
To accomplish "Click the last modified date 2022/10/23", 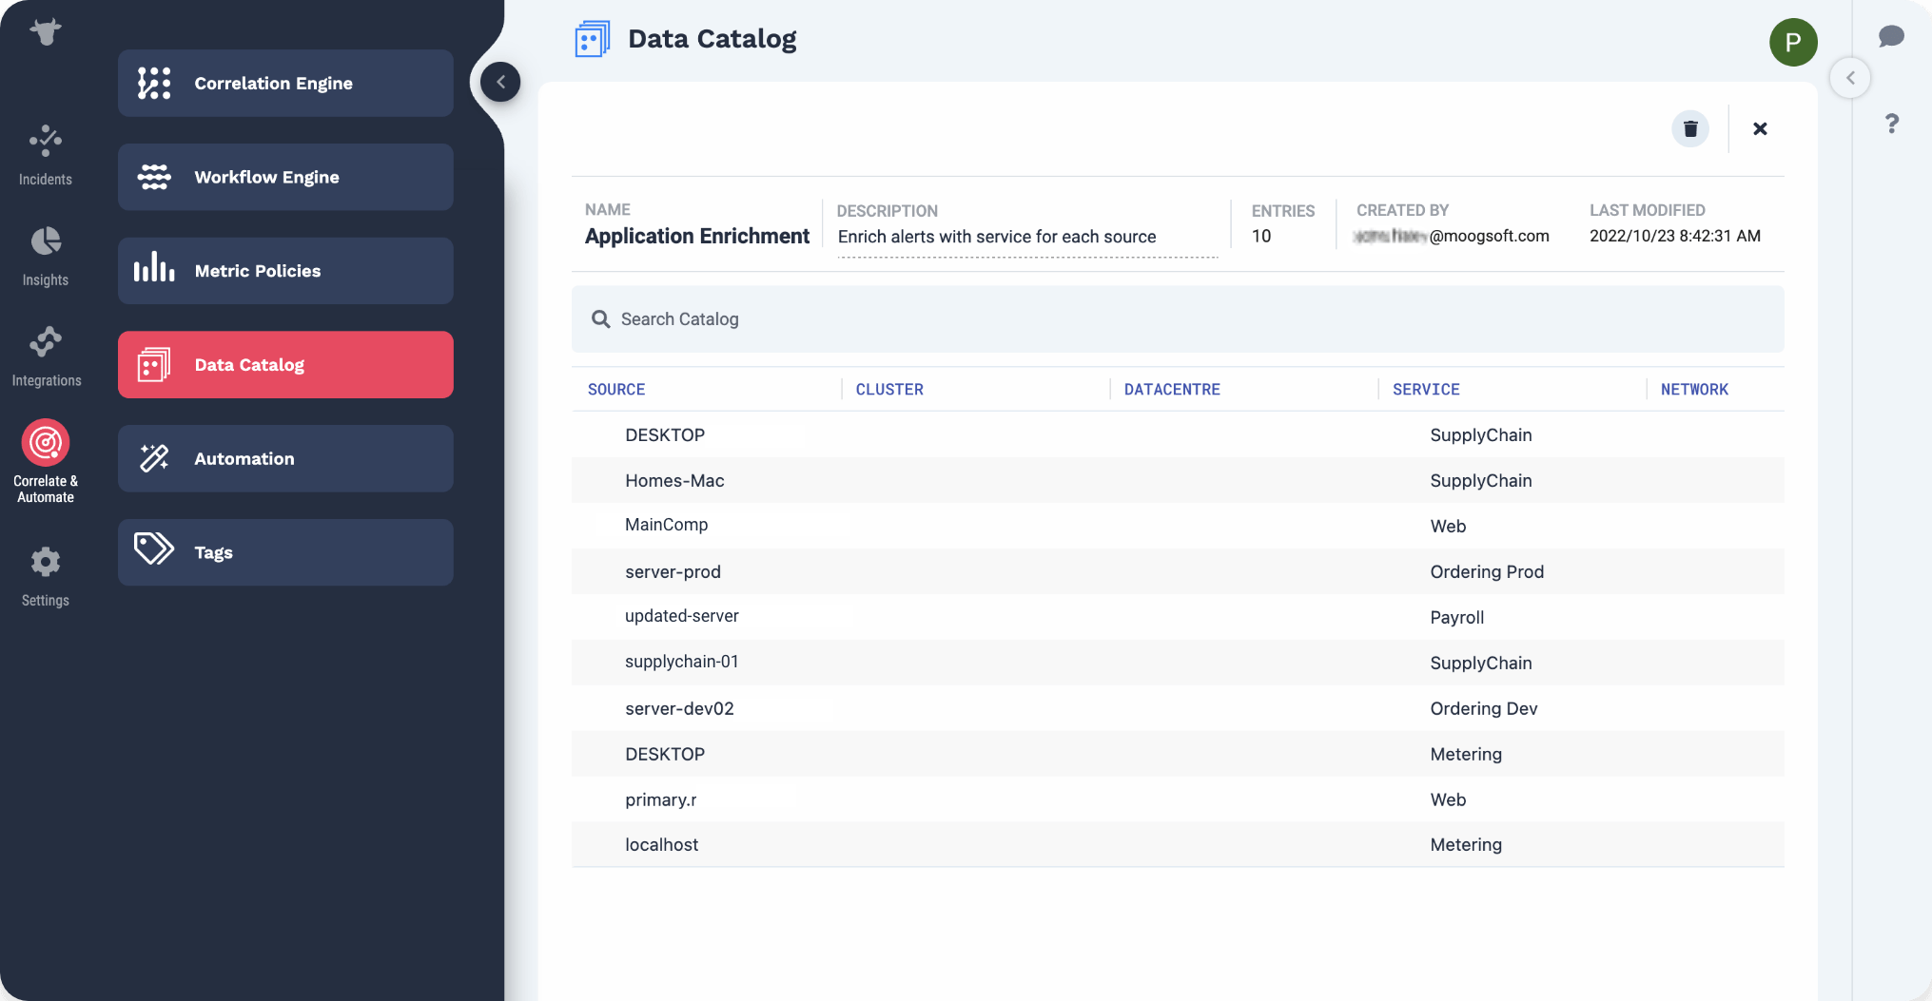I will [x=1674, y=236].
